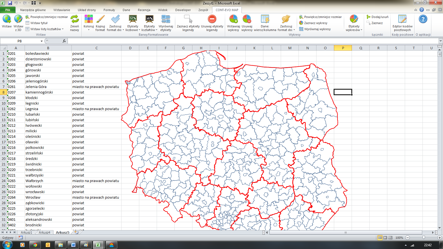
Task: Switch to Deweloper tab
Action: pyautogui.click(x=183, y=10)
